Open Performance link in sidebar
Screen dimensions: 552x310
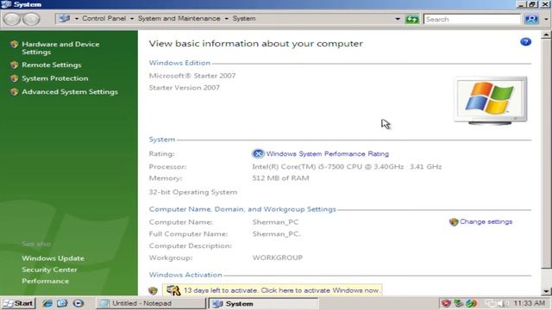pyautogui.click(x=46, y=282)
